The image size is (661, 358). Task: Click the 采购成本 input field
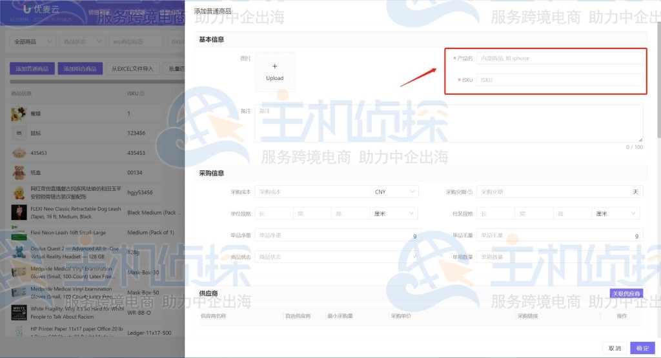click(312, 192)
